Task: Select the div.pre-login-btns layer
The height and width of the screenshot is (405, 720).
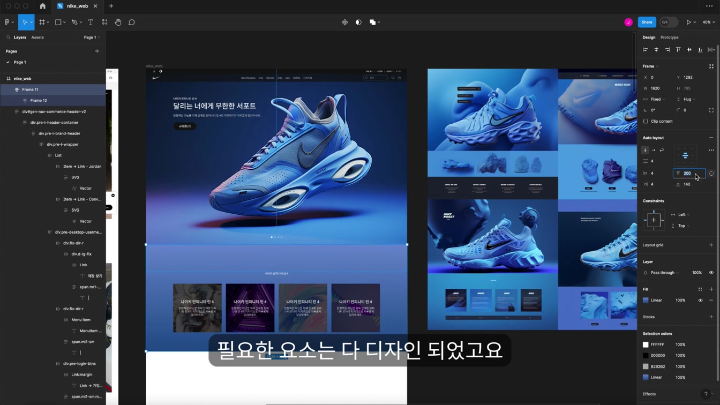Action: pyautogui.click(x=79, y=364)
